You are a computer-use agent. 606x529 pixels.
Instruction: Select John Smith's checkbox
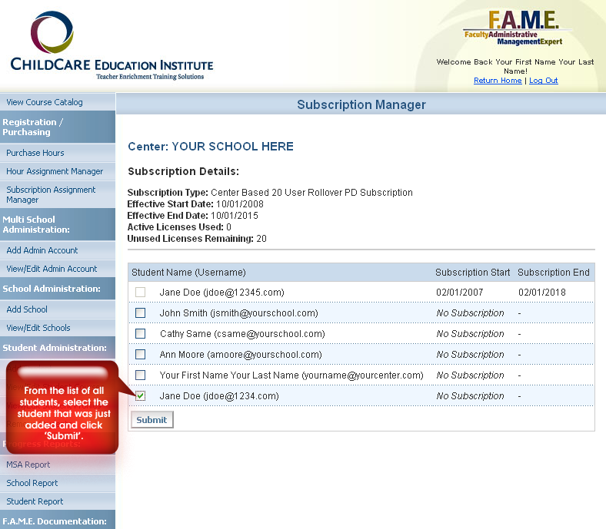(x=140, y=313)
